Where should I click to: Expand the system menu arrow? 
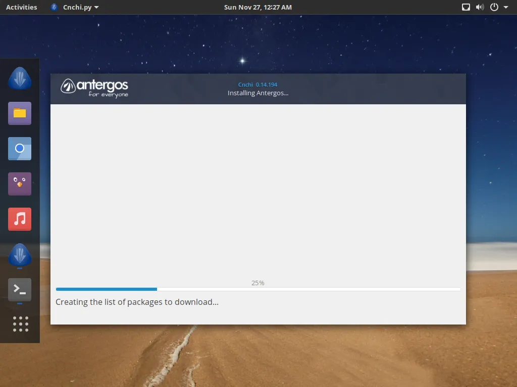pos(506,7)
